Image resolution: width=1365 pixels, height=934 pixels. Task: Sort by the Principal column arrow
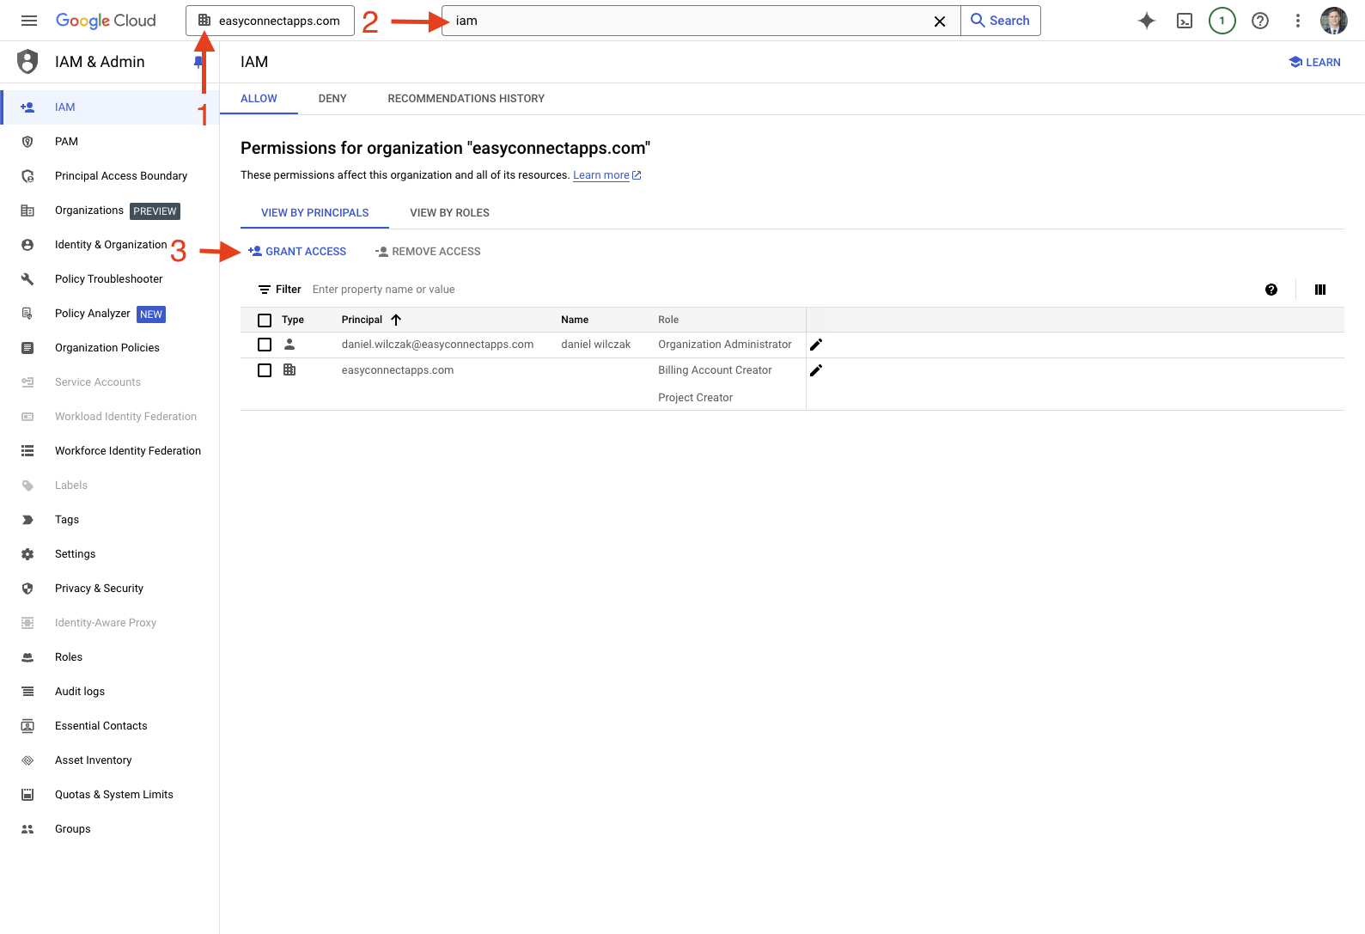click(396, 320)
